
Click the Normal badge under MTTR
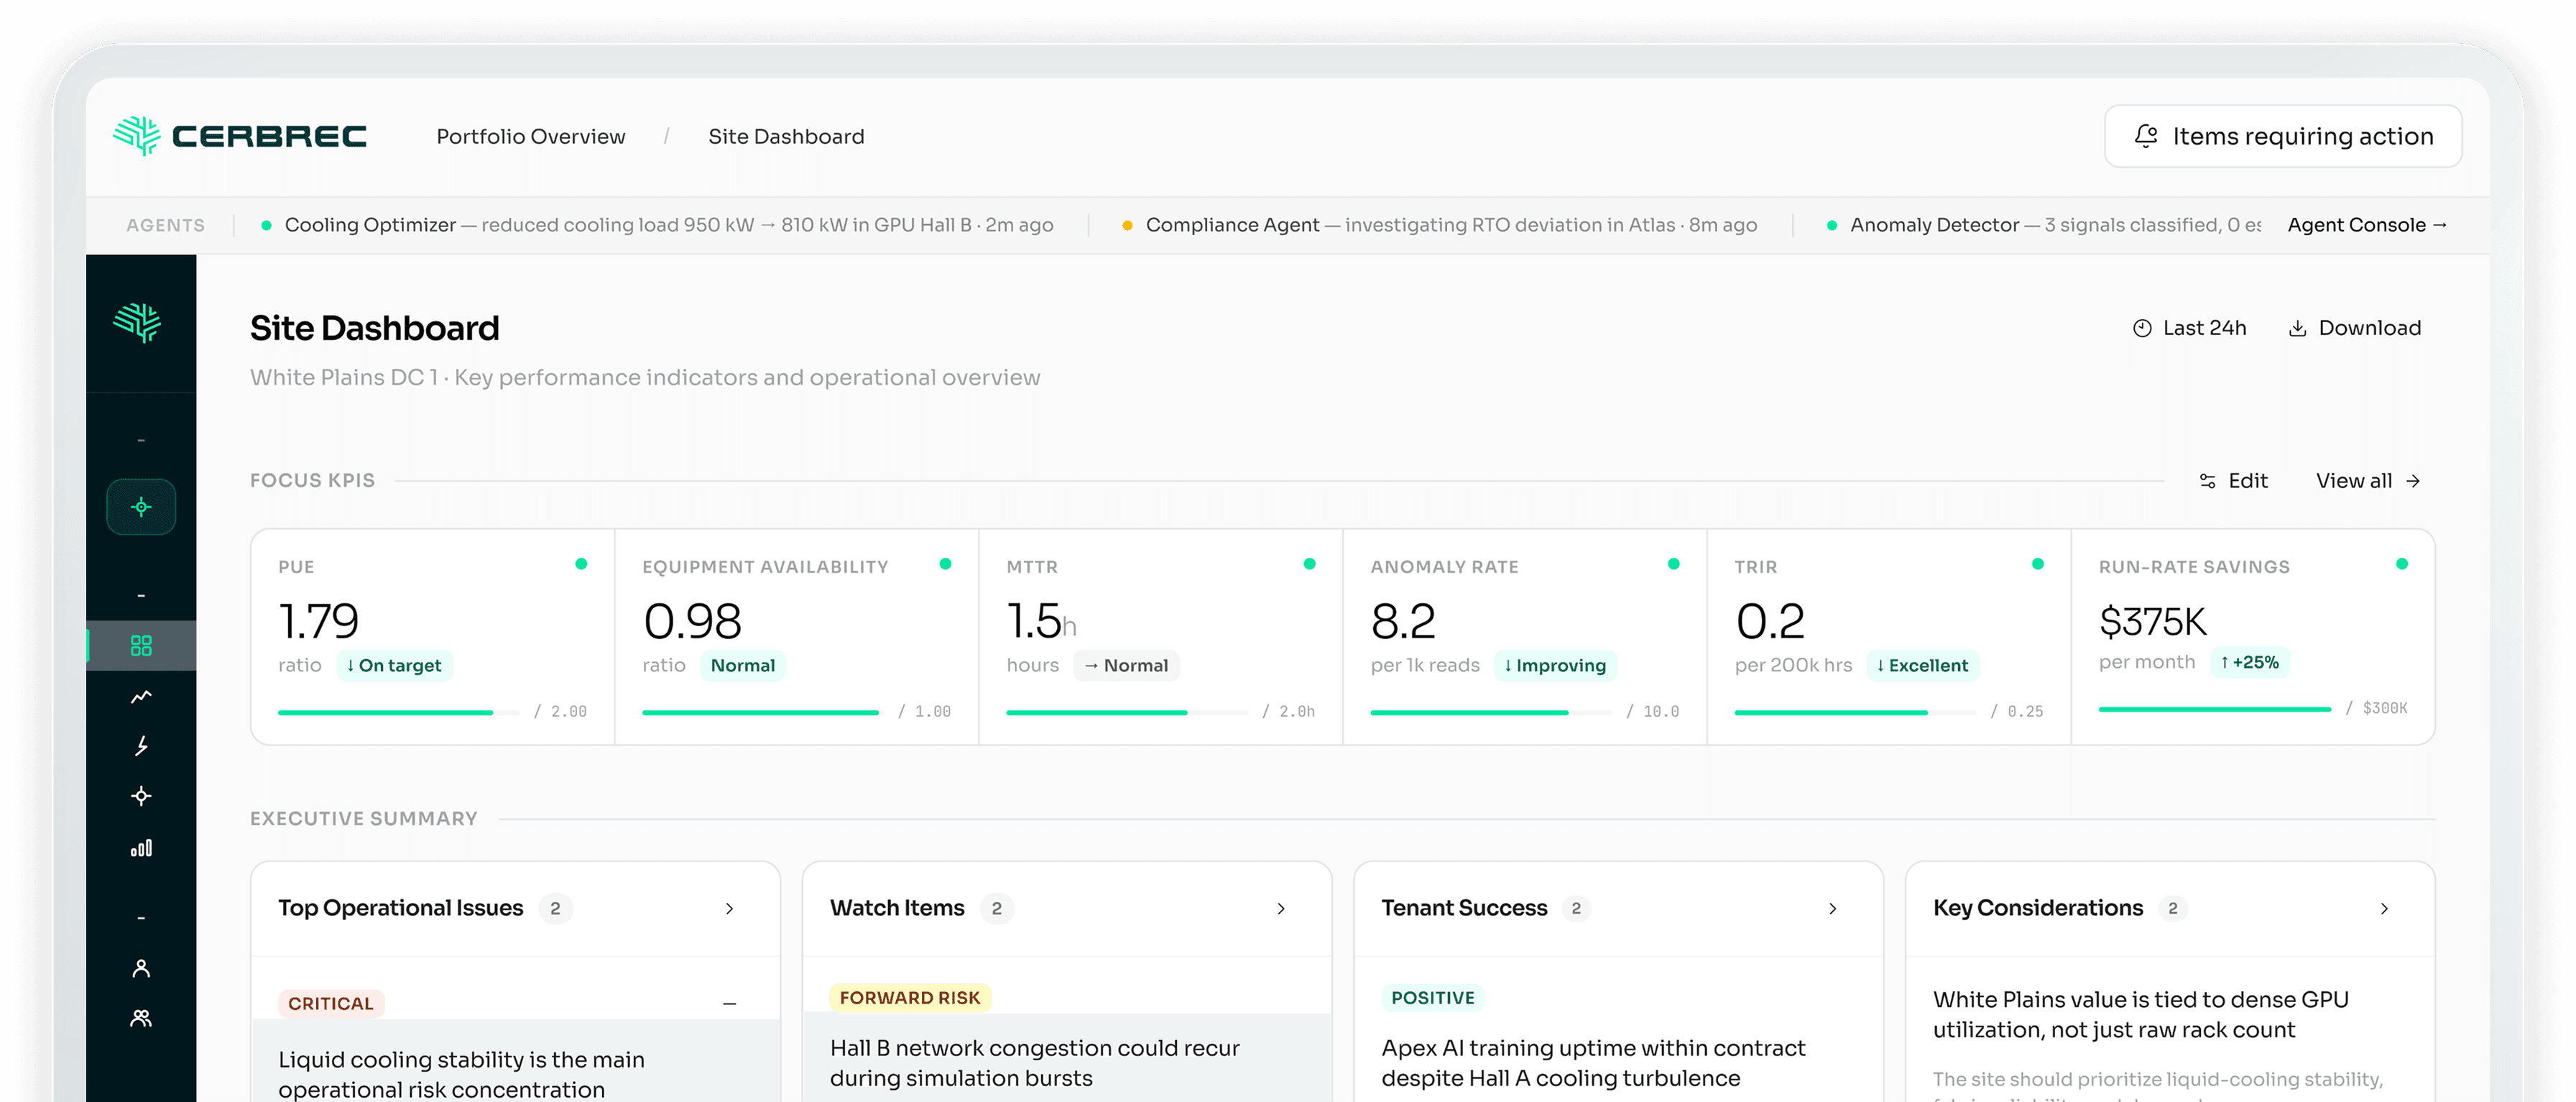1126,665
